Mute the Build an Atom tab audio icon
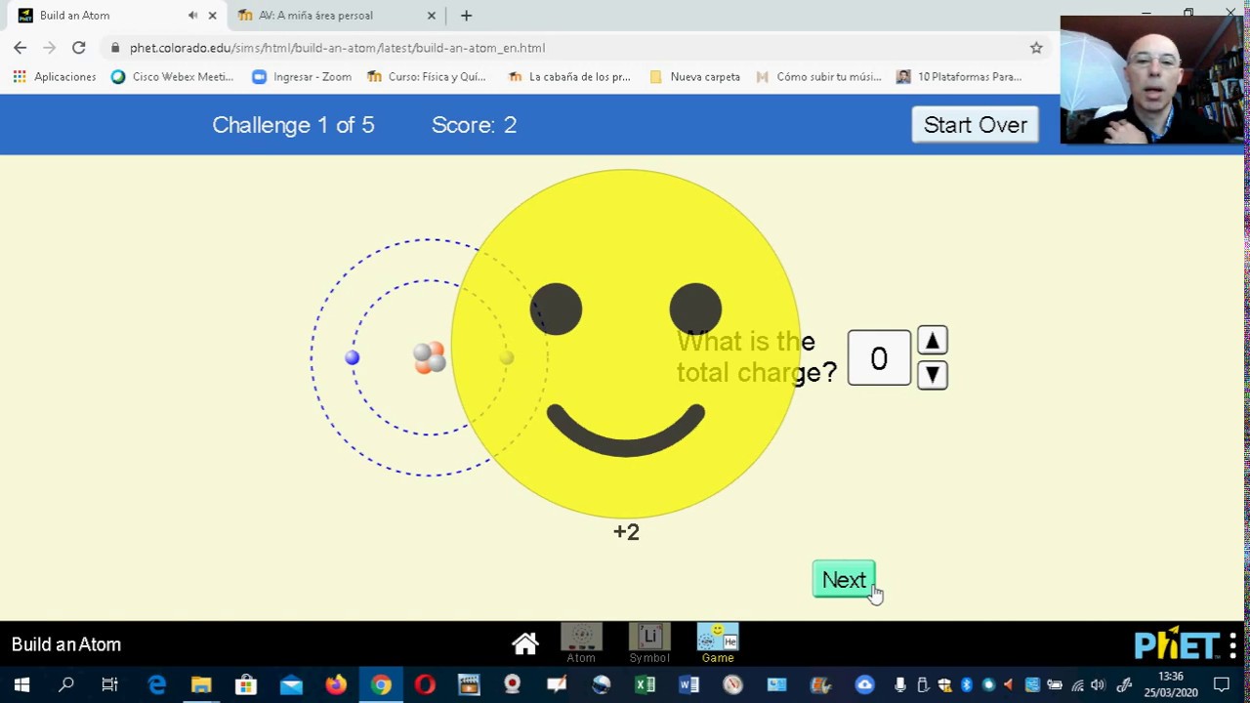This screenshot has width=1250, height=703. 192,16
